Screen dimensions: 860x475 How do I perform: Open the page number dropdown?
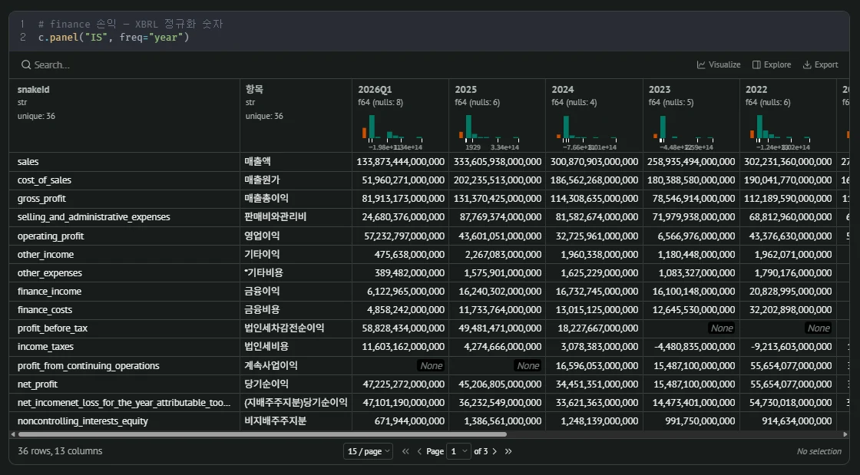tap(458, 451)
